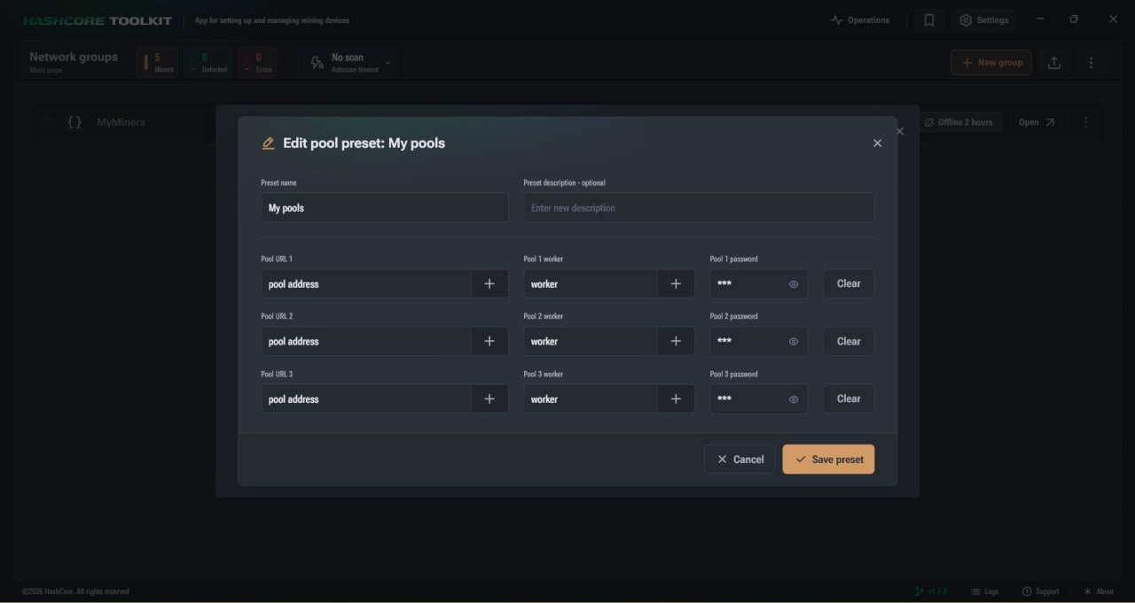Open Logs from the footer

click(984, 591)
